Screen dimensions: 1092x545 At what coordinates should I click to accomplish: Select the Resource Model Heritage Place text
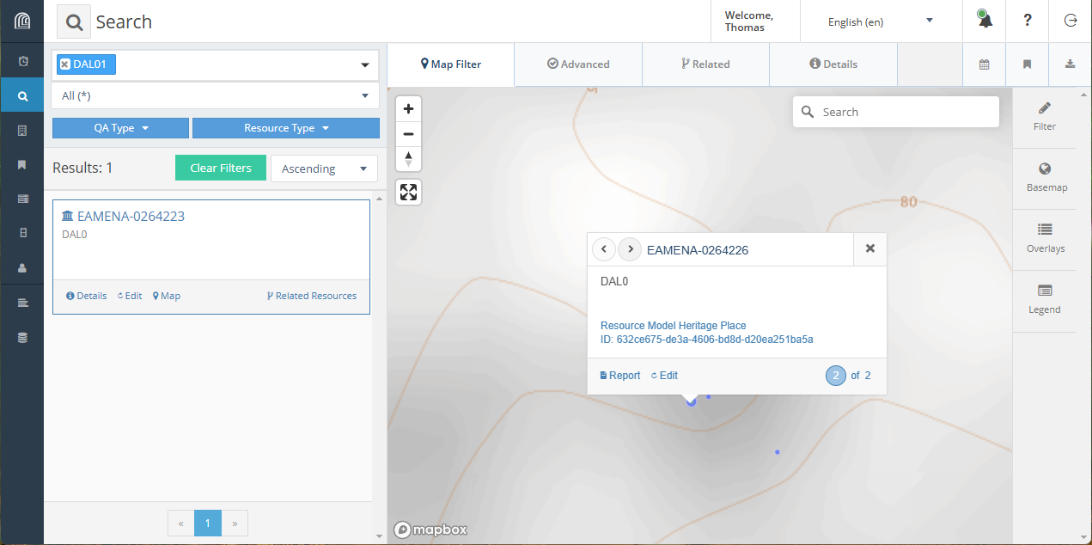pyautogui.click(x=673, y=326)
